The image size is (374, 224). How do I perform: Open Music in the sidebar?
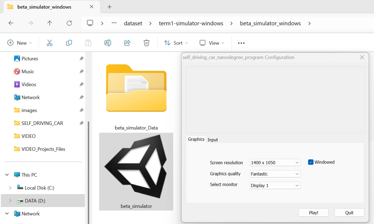28,71
